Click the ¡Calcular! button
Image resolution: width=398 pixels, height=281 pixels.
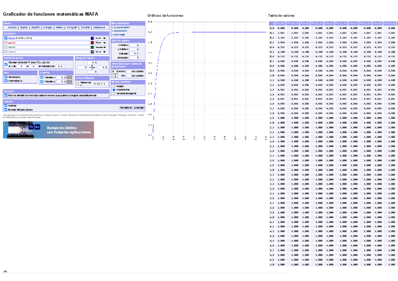[x=139, y=108]
